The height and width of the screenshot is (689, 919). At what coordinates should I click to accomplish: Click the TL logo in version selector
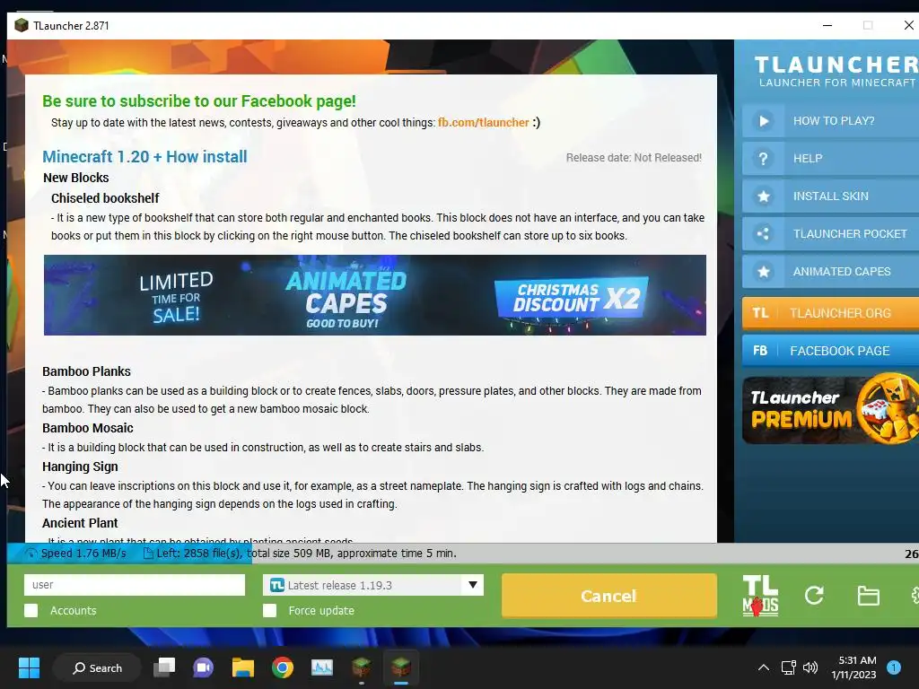coord(277,585)
